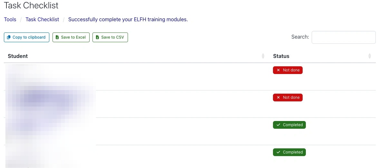Sort the table by the Status header
This screenshot has width=389, height=168.
click(x=281, y=56)
